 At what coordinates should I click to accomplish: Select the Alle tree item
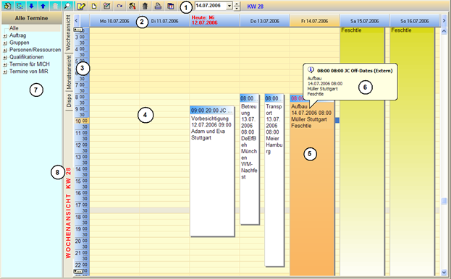(14, 28)
